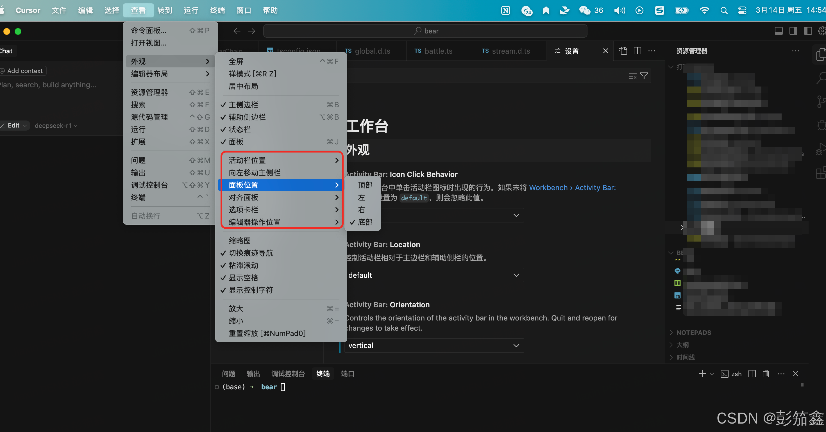Viewport: 826px width, 432px height.
Task: Open the macOS volume control icon
Action: point(619,11)
